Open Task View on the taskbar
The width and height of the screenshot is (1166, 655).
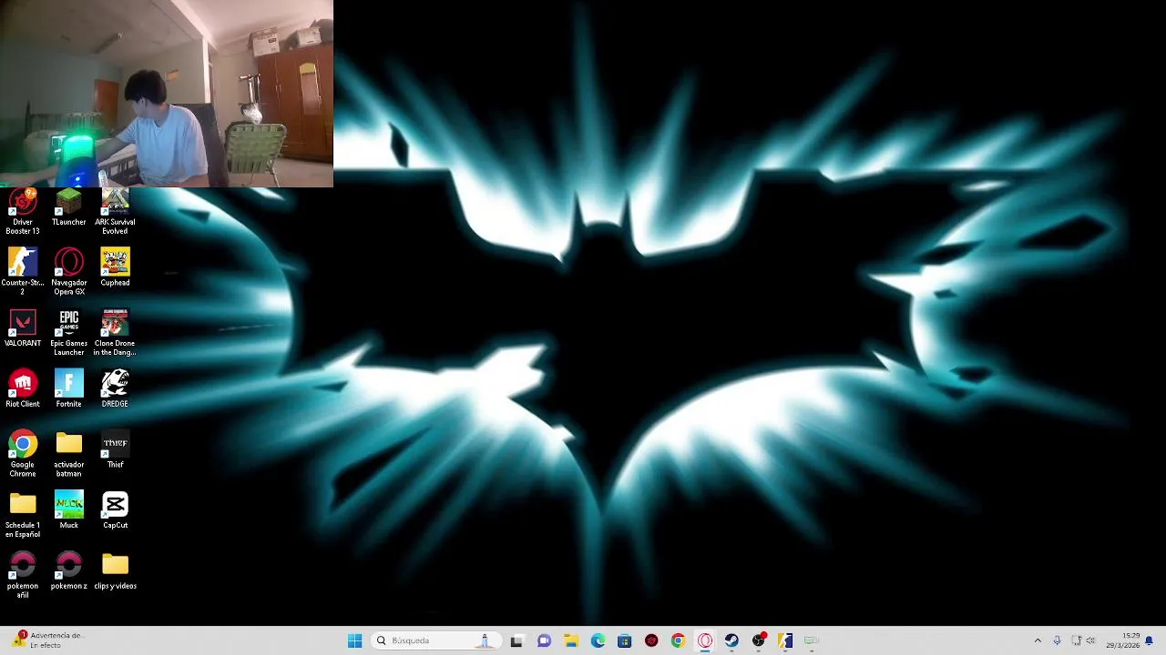click(x=517, y=640)
